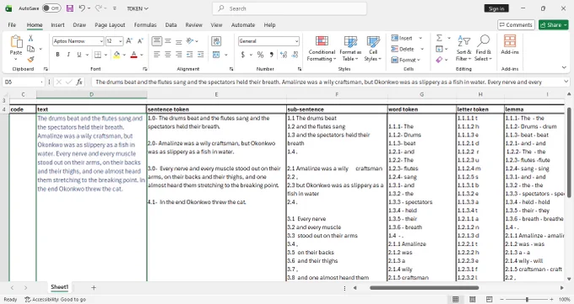Image resolution: width=574 pixels, height=304 pixels.
Task: Click the Share button
Action: tap(554, 25)
